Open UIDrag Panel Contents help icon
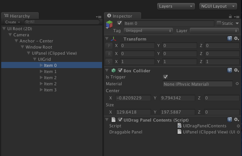 [x=229, y=120]
